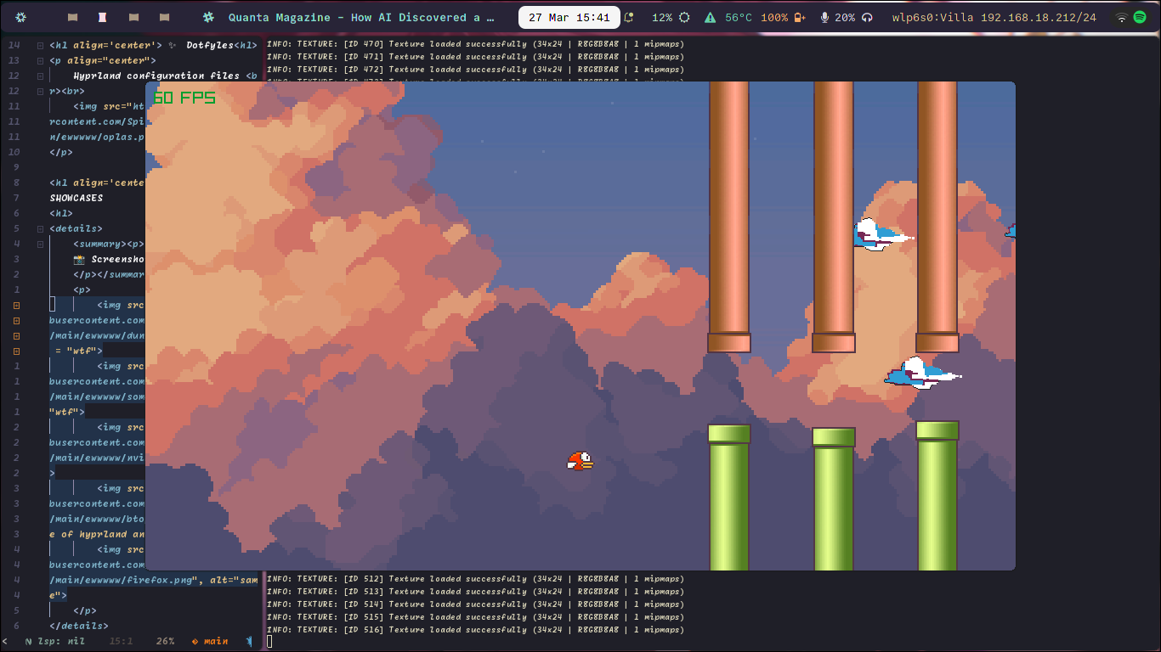Collapse the <details> fold marker
The height and width of the screenshot is (652, 1161).
click(x=41, y=228)
